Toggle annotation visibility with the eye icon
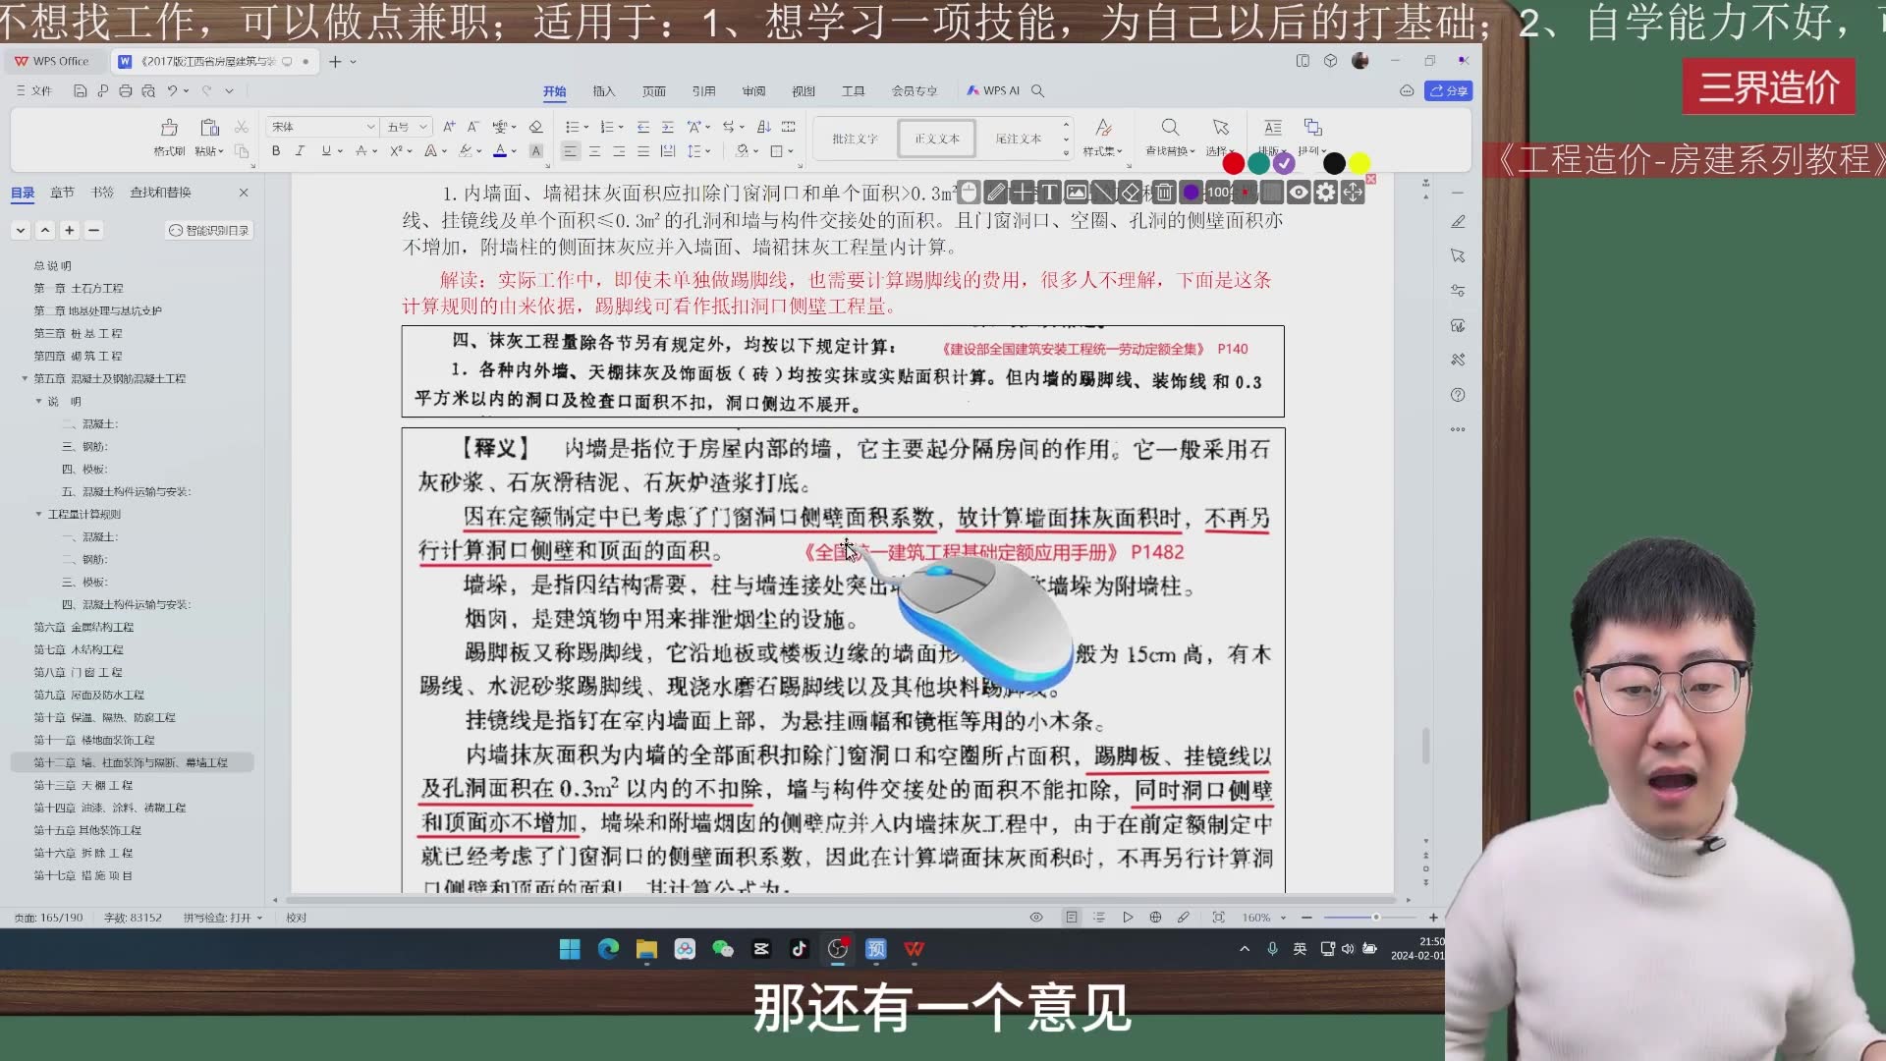Viewport: 1886px width, 1061px height. point(1299,193)
